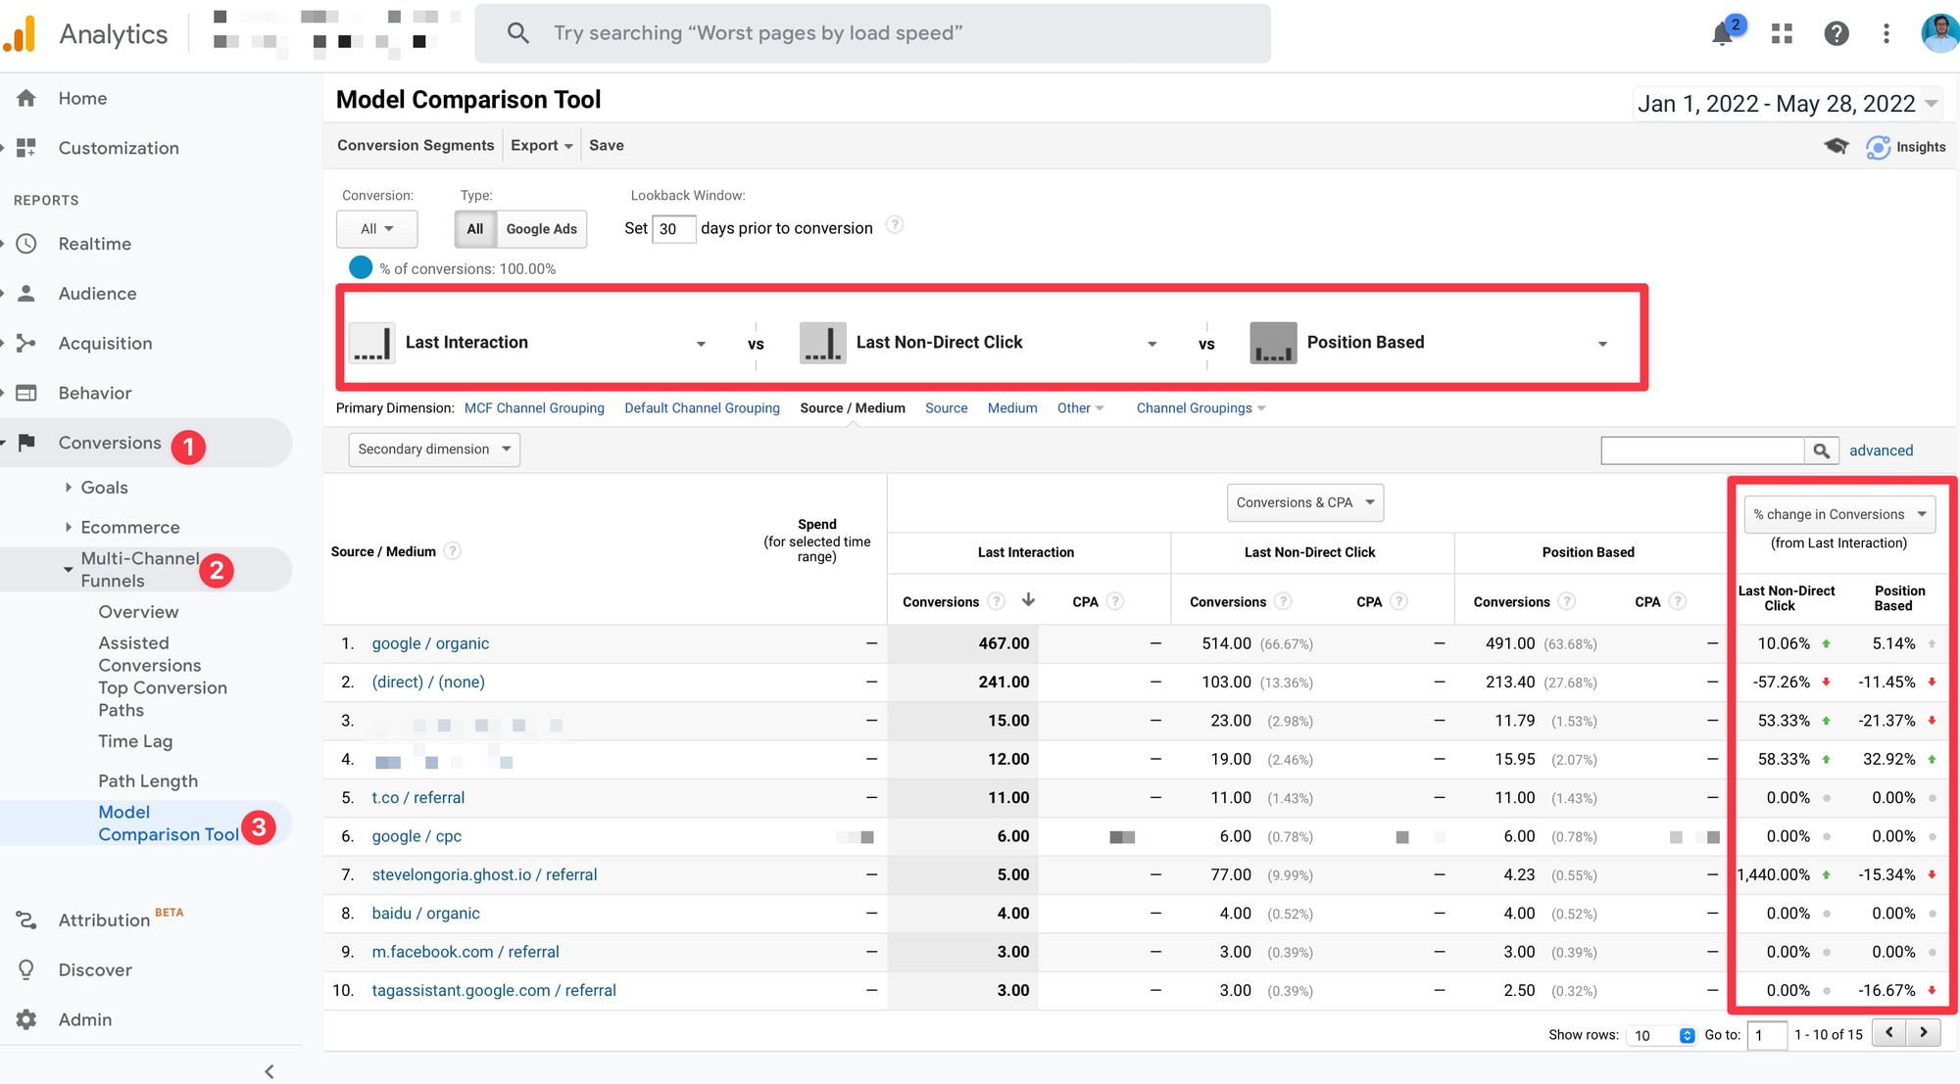Open the Path Length report
This screenshot has height=1084, width=1960.
click(148, 781)
